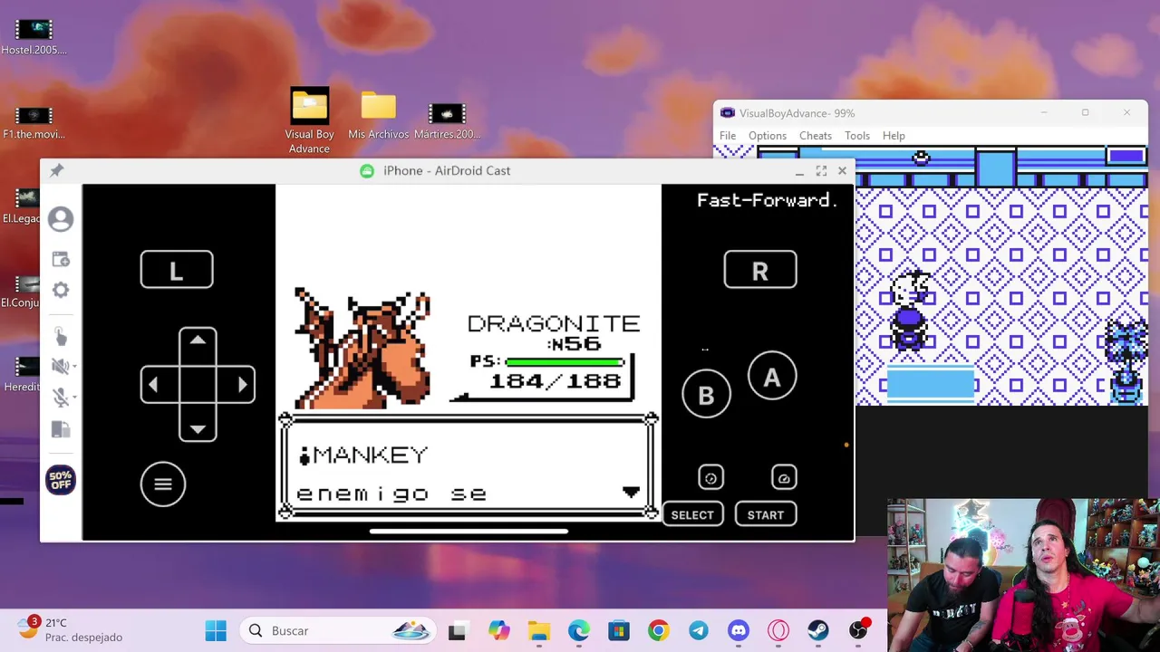Open File Explorer from the taskbar
Viewport: 1160px width, 652px height.
coord(539,630)
